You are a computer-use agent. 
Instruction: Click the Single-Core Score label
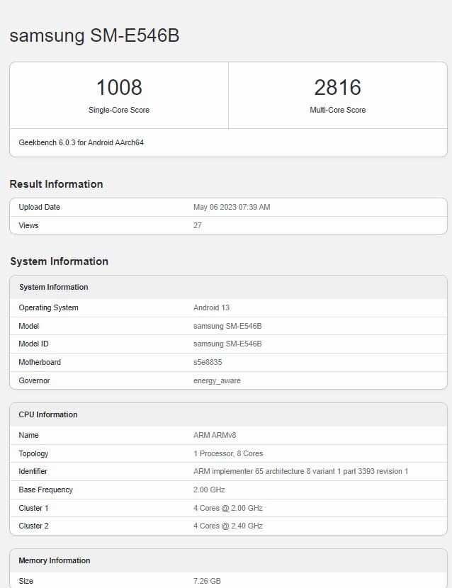tap(119, 110)
